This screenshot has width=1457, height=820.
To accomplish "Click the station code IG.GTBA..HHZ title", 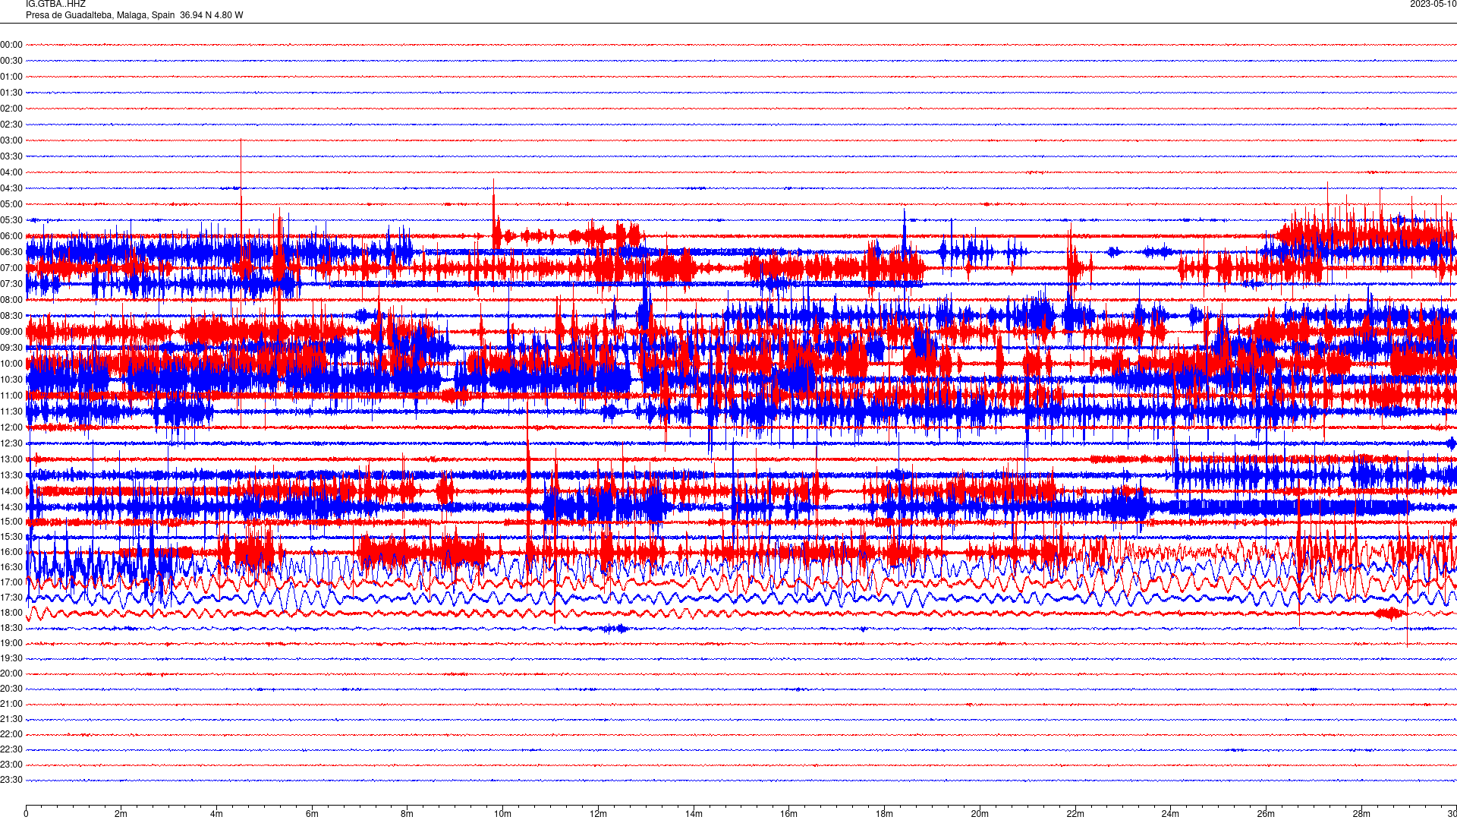I will point(55,4).
